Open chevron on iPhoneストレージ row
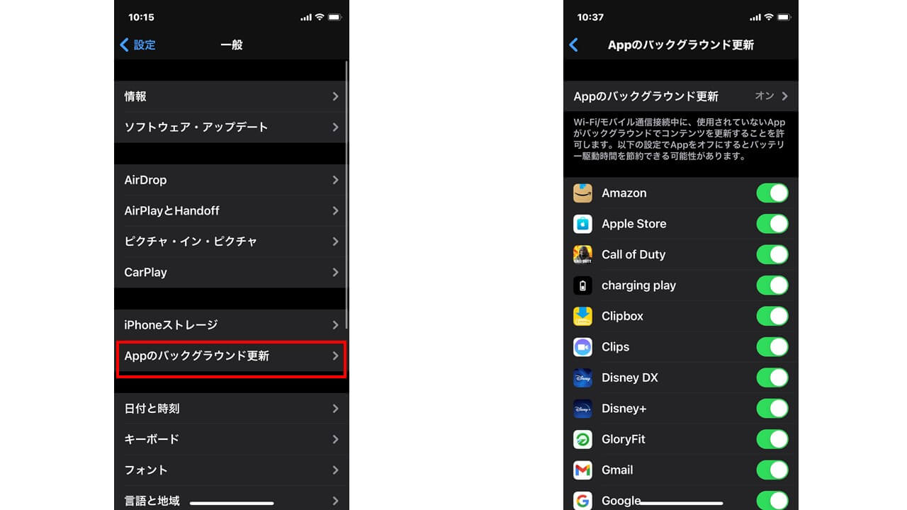Screen dimensions: 907x510 pyautogui.click(x=335, y=325)
